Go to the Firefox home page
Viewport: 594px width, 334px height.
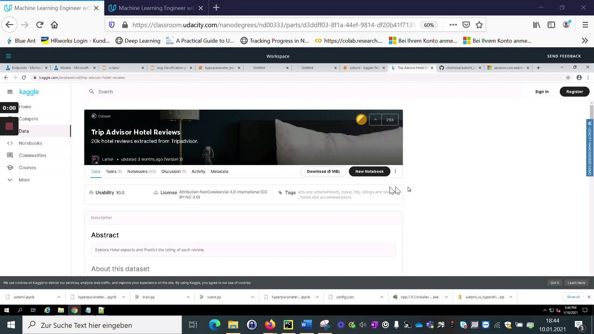coord(54,25)
